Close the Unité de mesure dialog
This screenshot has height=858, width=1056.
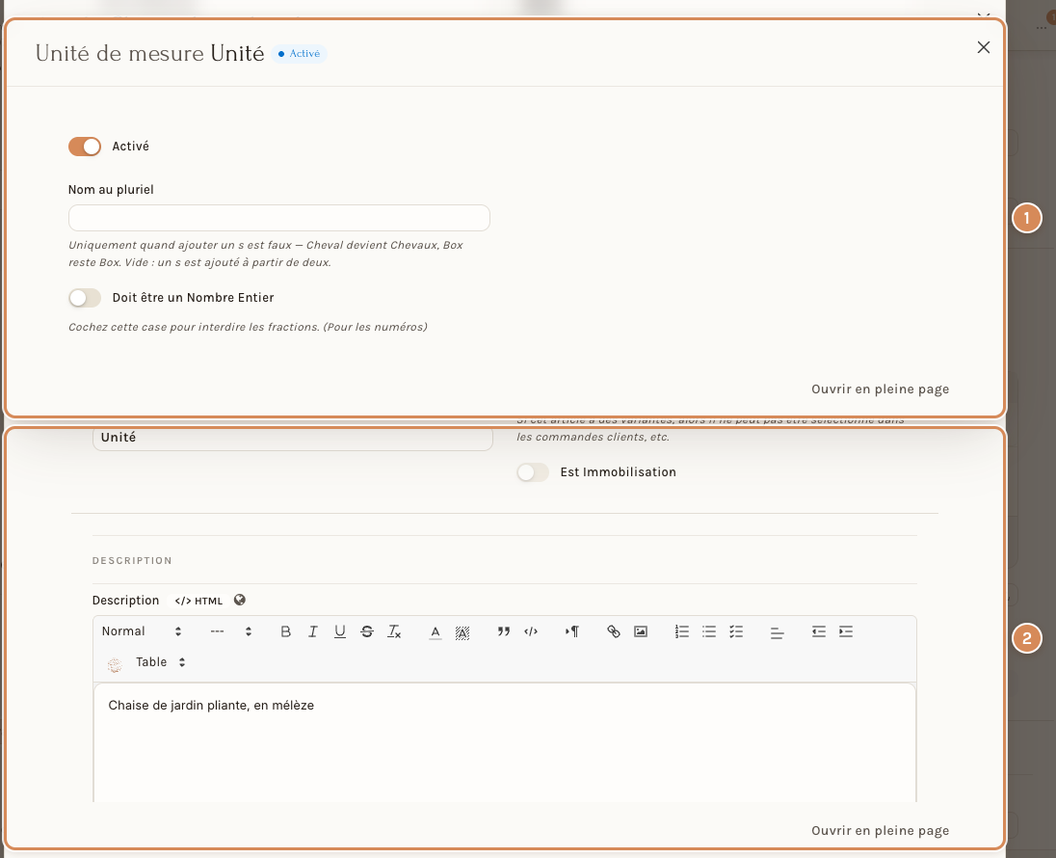[x=984, y=47]
